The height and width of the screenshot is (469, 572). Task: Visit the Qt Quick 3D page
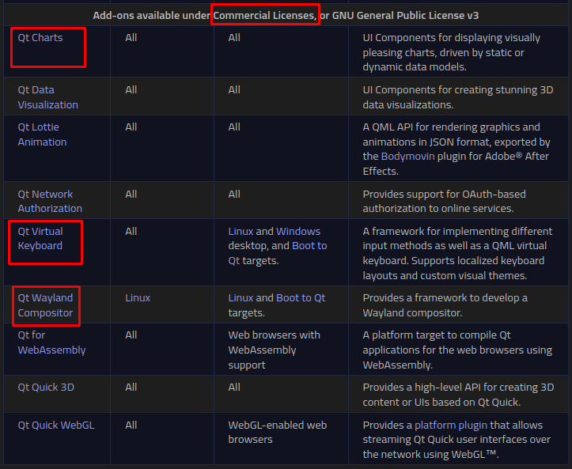click(46, 387)
